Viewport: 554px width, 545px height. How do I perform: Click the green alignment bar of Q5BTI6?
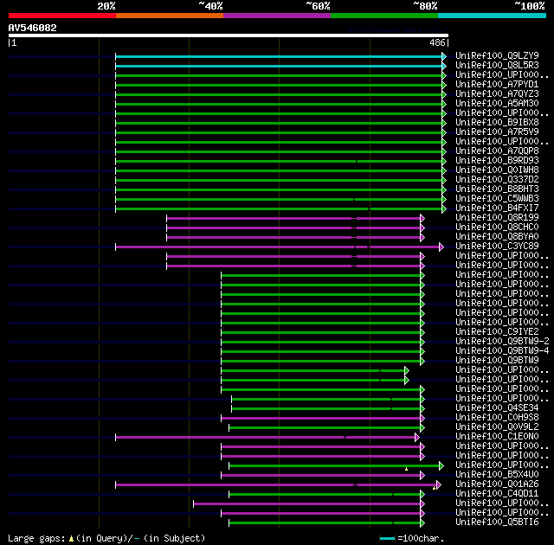coord(325,523)
